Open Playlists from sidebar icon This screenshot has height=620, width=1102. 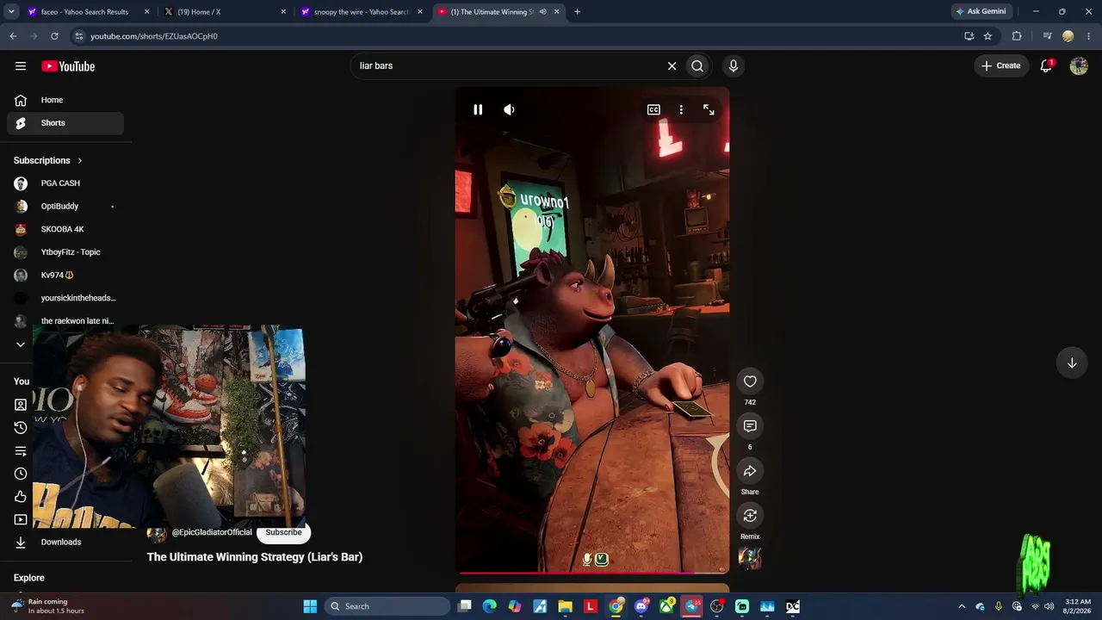(x=21, y=451)
